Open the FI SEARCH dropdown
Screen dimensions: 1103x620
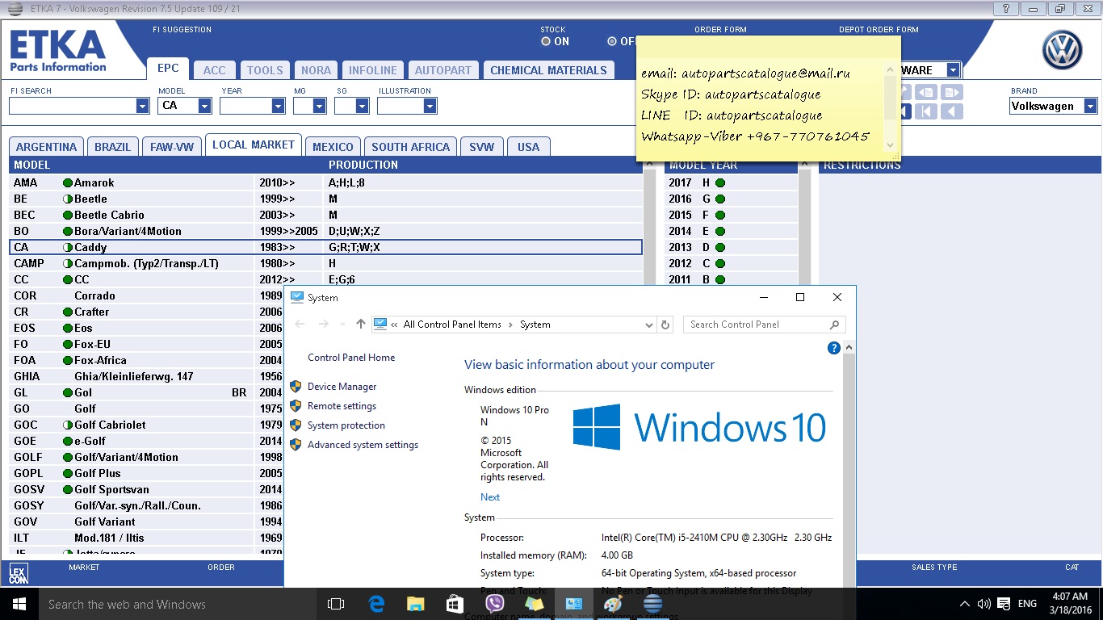point(143,106)
